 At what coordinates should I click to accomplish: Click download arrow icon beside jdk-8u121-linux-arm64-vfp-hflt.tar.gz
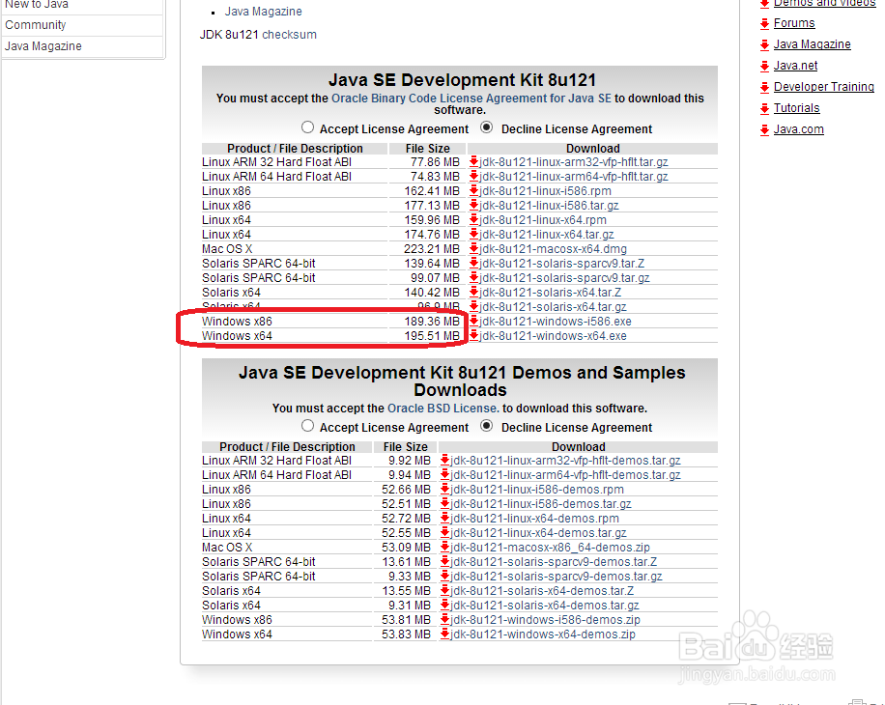click(474, 177)
